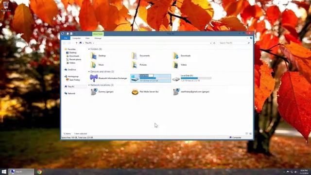Viewport: 311px width, 175px height.
Task: Click the '1 item selected' status text
Action: click(81, 134)
